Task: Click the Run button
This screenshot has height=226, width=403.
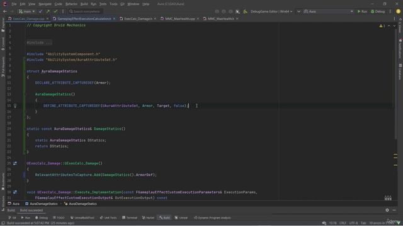Action: pos(362,11)
